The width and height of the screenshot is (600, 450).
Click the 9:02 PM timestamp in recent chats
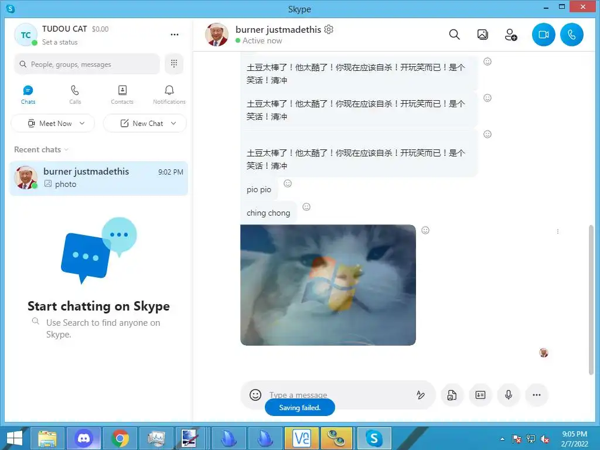coord(171,172)
